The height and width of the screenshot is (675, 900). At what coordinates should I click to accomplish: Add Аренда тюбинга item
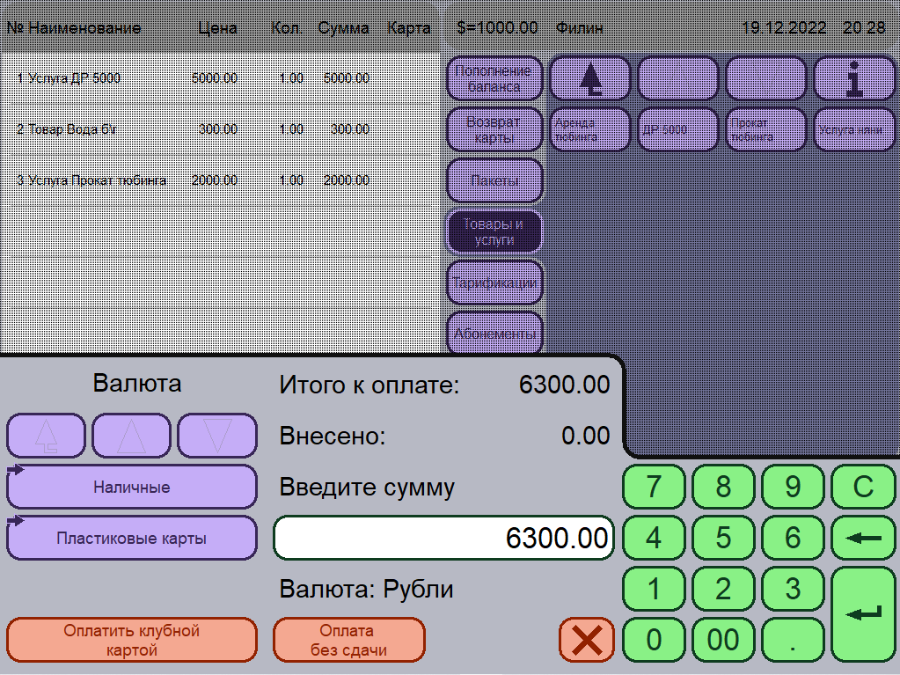(590, 129)
